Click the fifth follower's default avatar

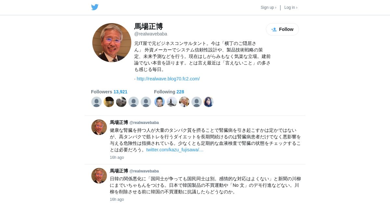146,102
